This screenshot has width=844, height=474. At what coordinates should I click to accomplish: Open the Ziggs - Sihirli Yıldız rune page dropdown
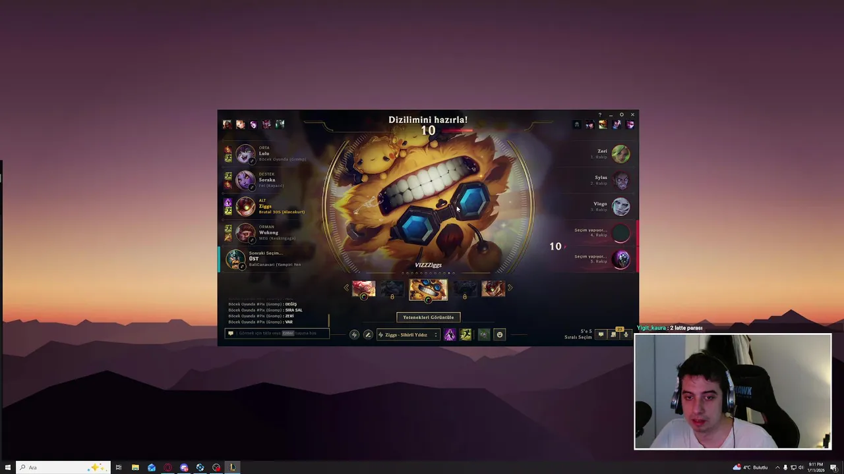407,335
